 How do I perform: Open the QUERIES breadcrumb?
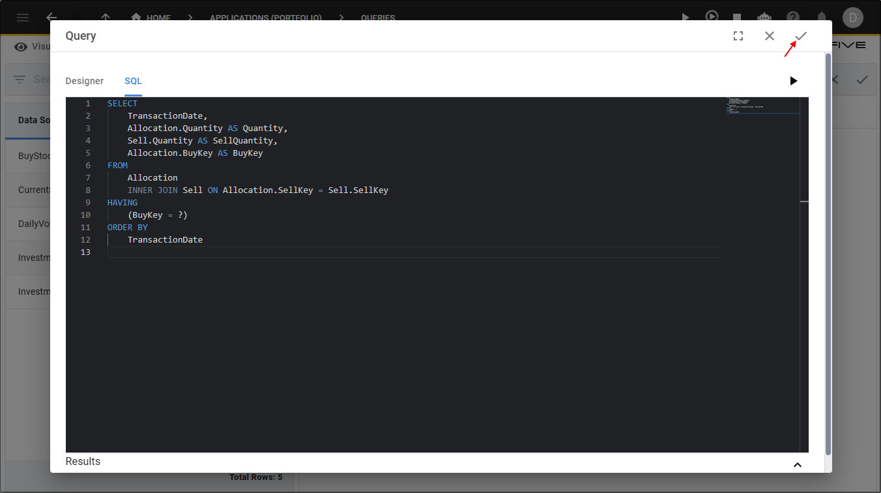coord(378,18)
